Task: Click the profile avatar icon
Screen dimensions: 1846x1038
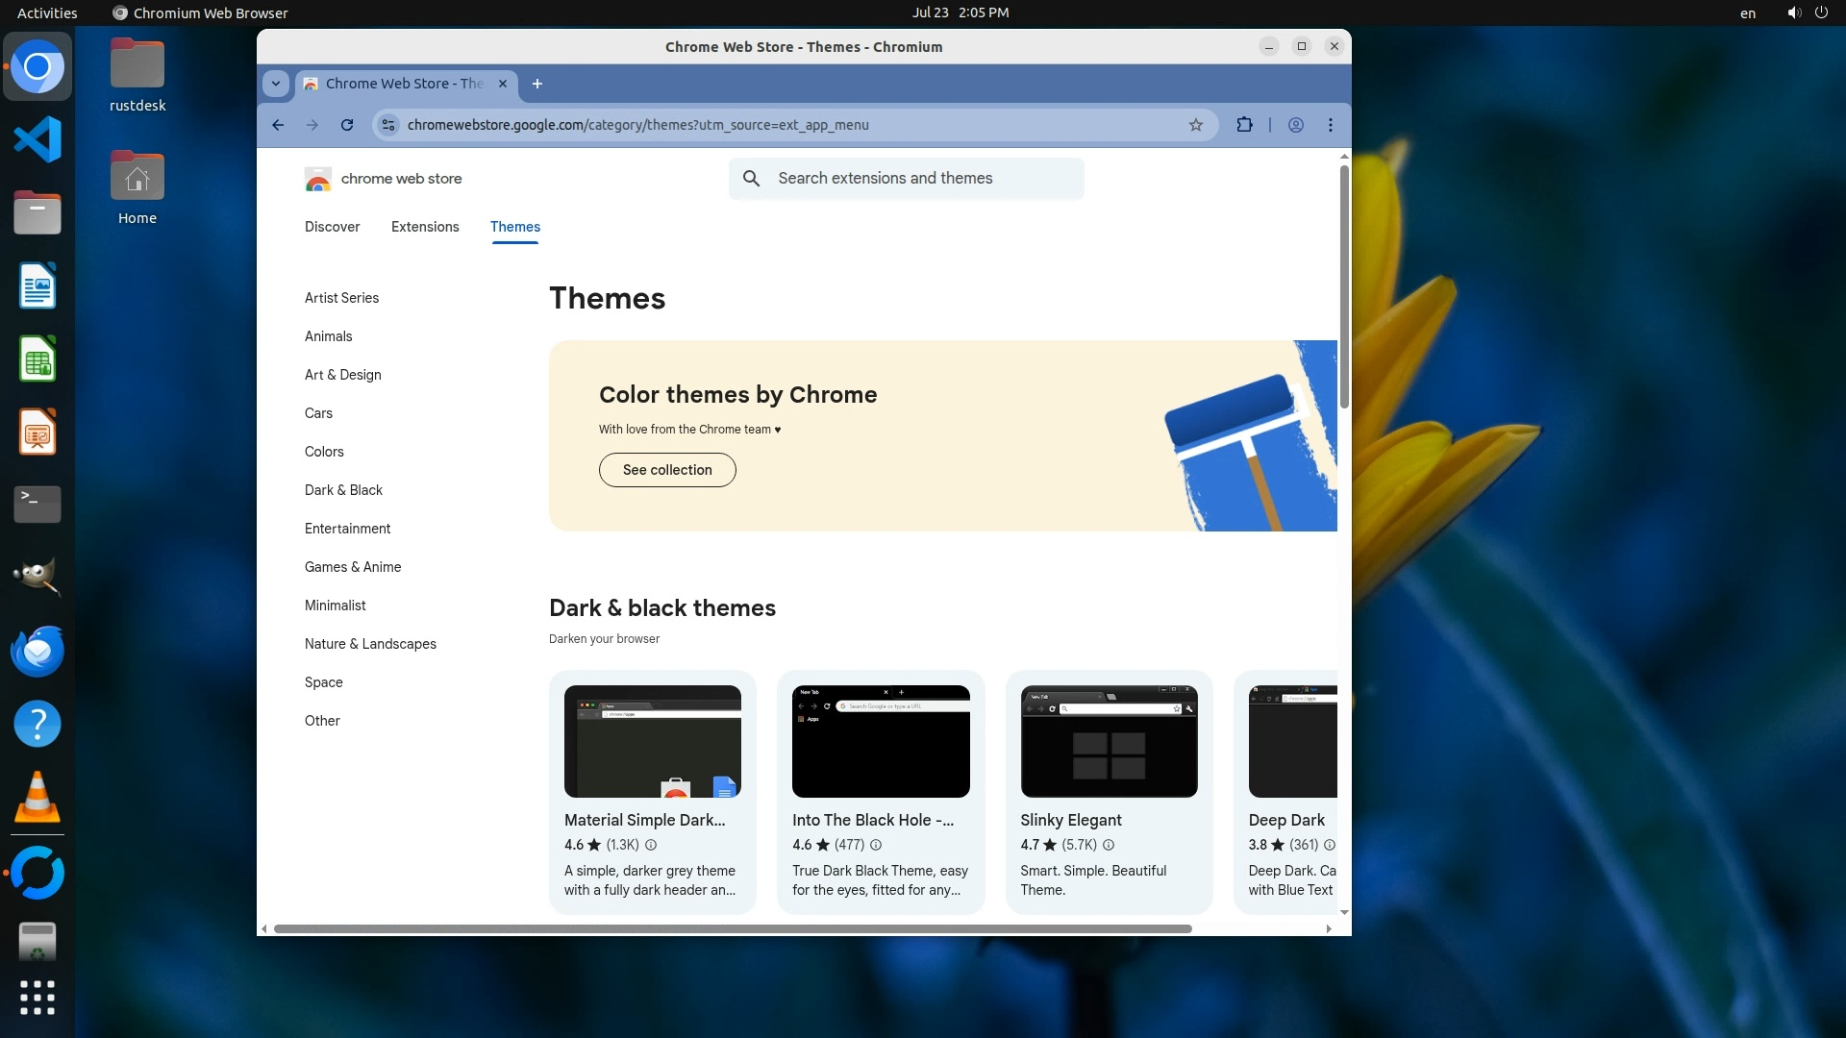Action: (x=1295, y=125)
